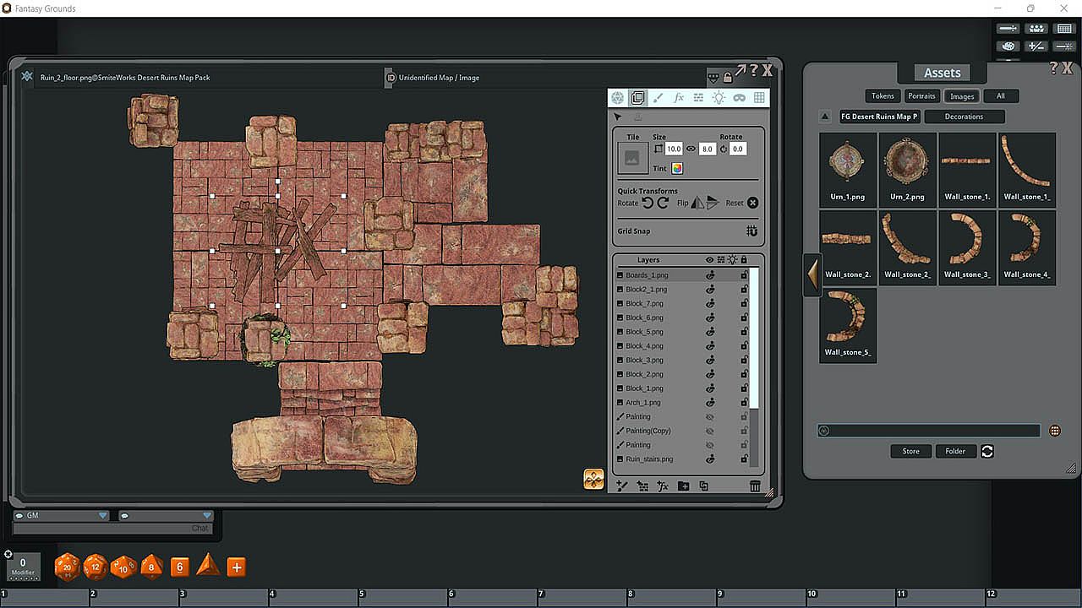The height and width of the screenshot is (608, 1082).
Task: Open the grid settings tool
Action: 759,98
